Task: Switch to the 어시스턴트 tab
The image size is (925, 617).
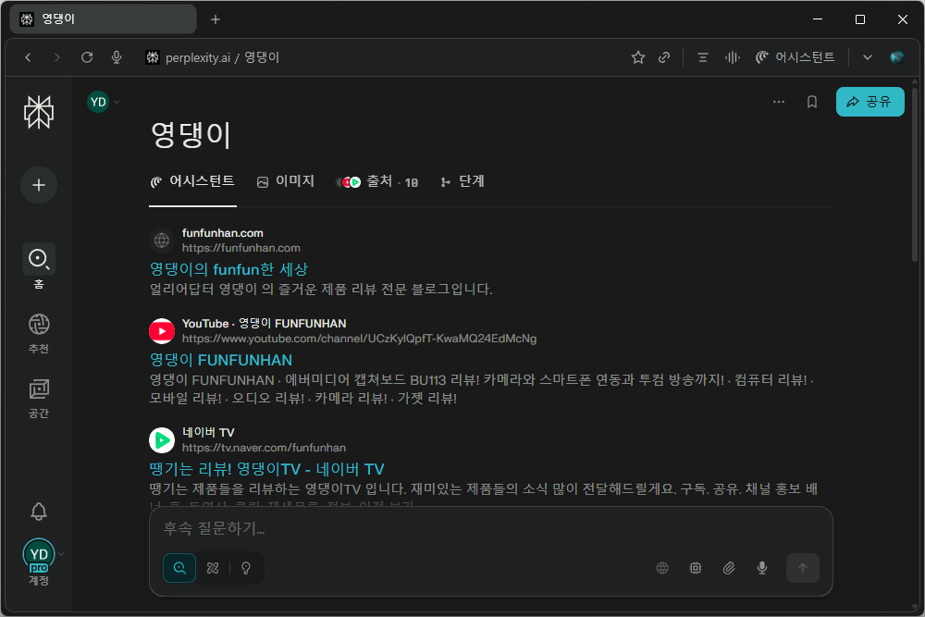Action: tap(193, 181)
